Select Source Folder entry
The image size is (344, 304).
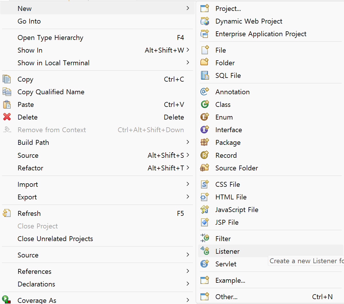(237, 168)
